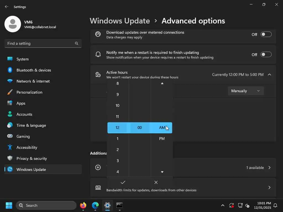The width and height of the screenshot is (283, 212).
Task: Collapse the Active hours section chevron
Action: 269,75
